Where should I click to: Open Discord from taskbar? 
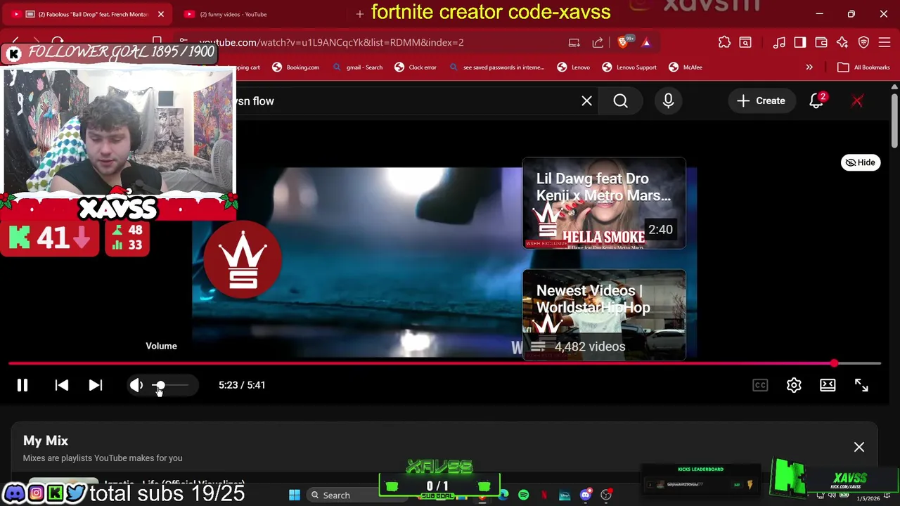585,495
